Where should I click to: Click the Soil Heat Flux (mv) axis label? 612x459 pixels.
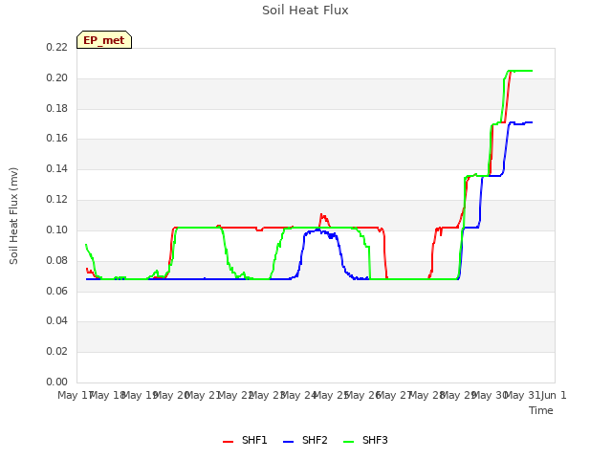pyautogui.click(x=13, y=216)
